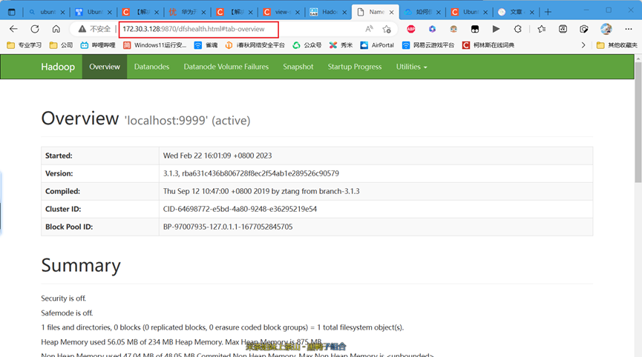Select the Cluster ID value text
Image resolution: width=642 pixels, height=357 pixels.
point(240,209)
